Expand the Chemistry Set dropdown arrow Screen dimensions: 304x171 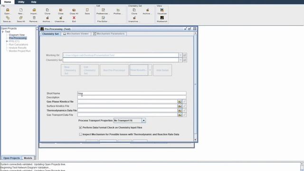[180, 60]
